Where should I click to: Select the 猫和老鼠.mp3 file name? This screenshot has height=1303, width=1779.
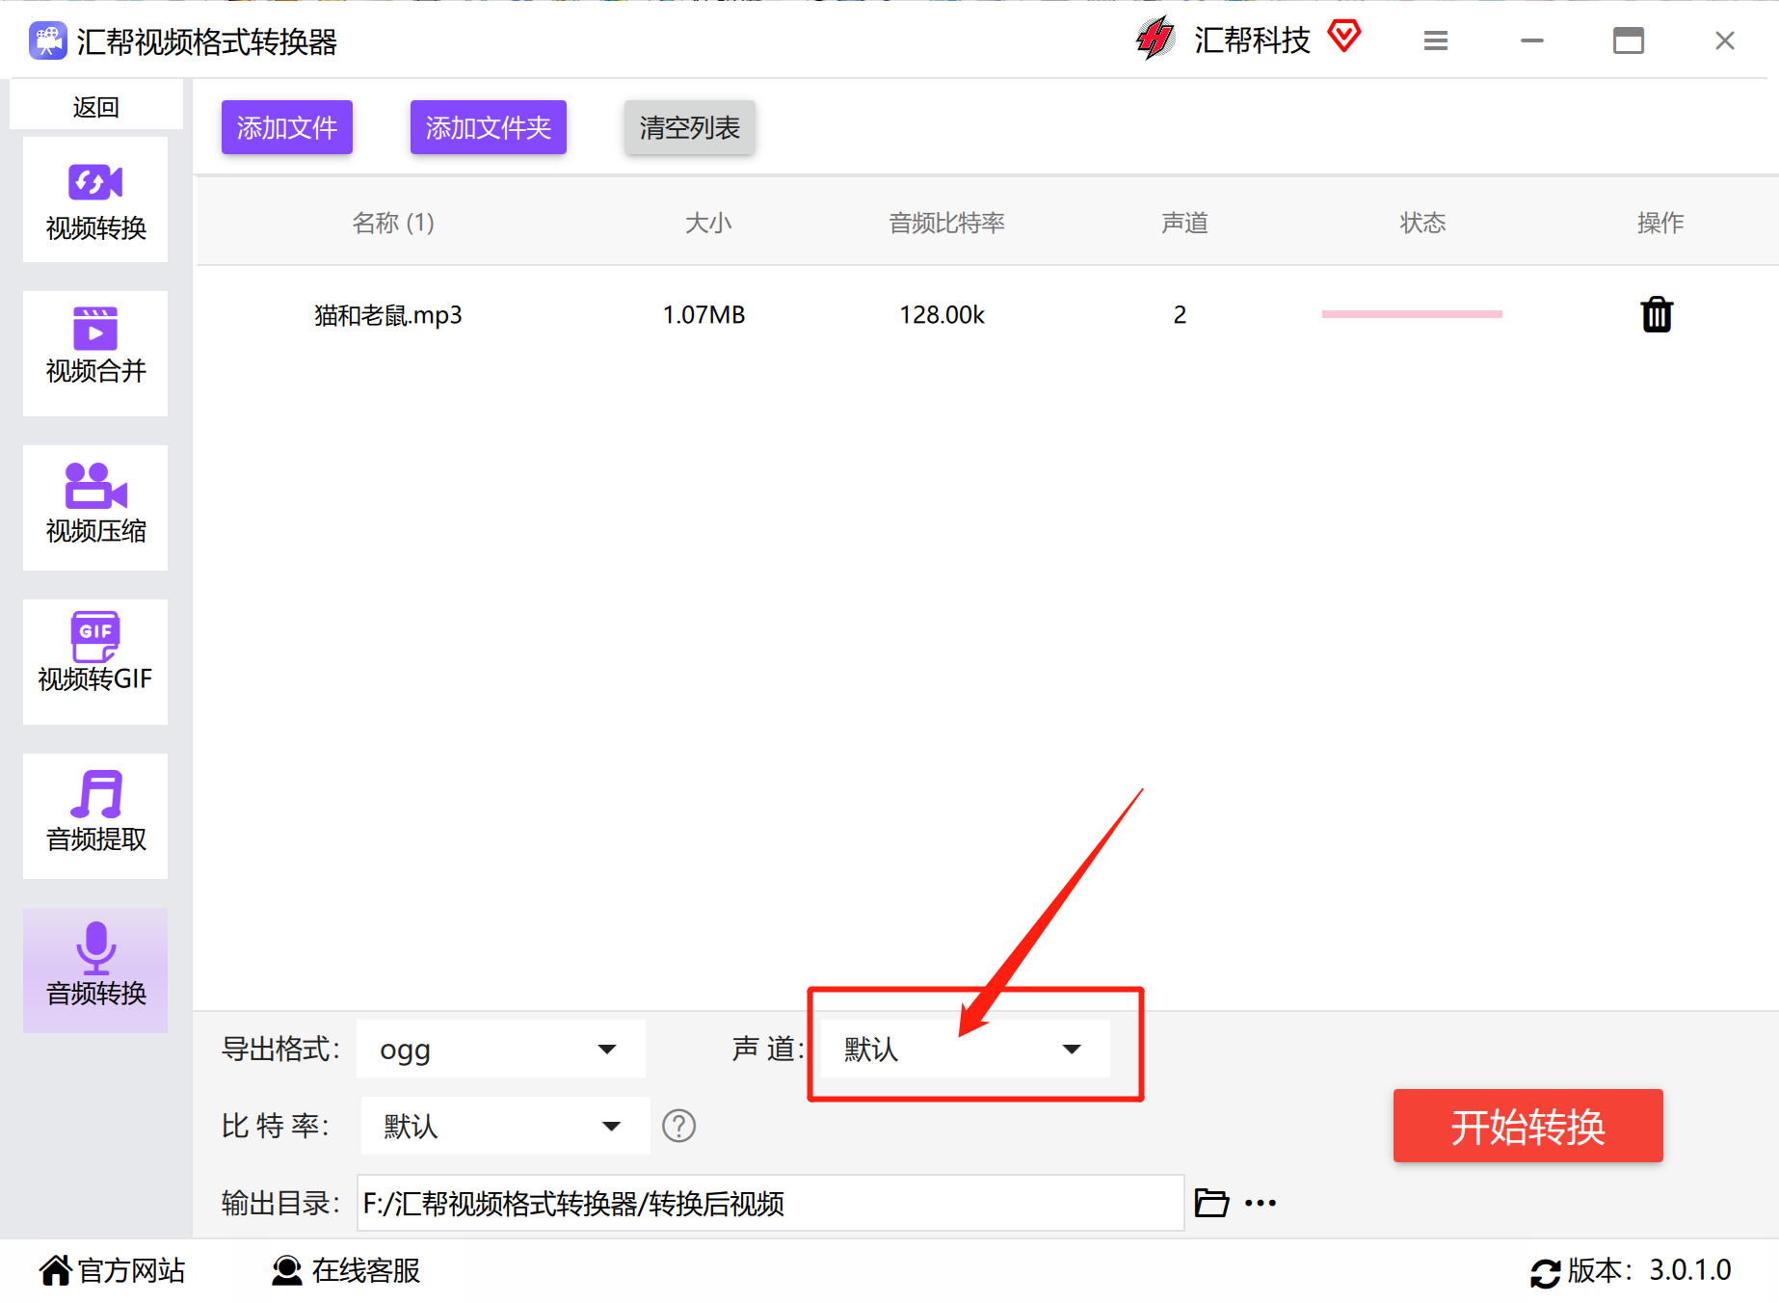coord(388,315)
